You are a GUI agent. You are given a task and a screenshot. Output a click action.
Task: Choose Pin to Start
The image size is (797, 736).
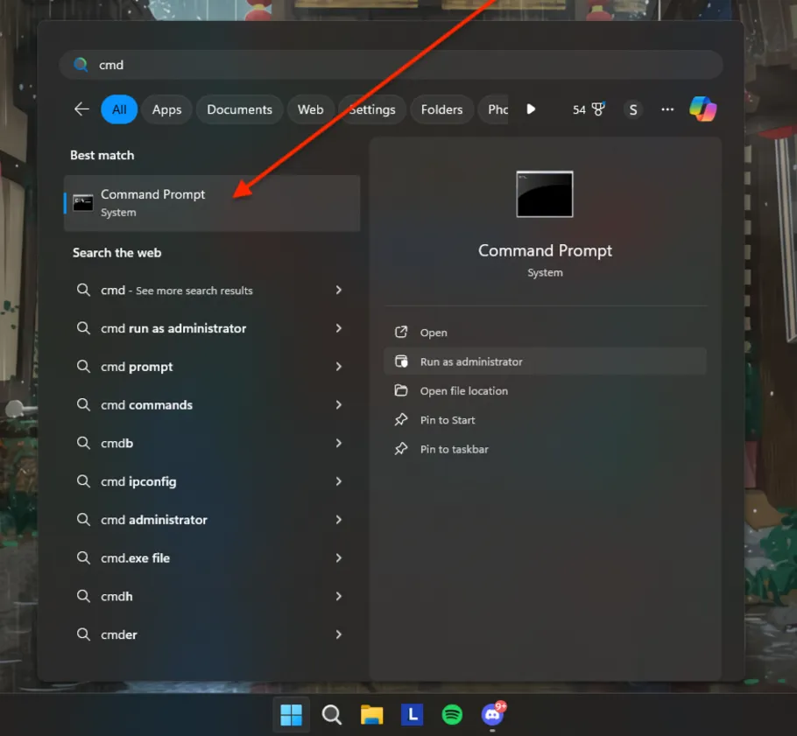(545, 419)
